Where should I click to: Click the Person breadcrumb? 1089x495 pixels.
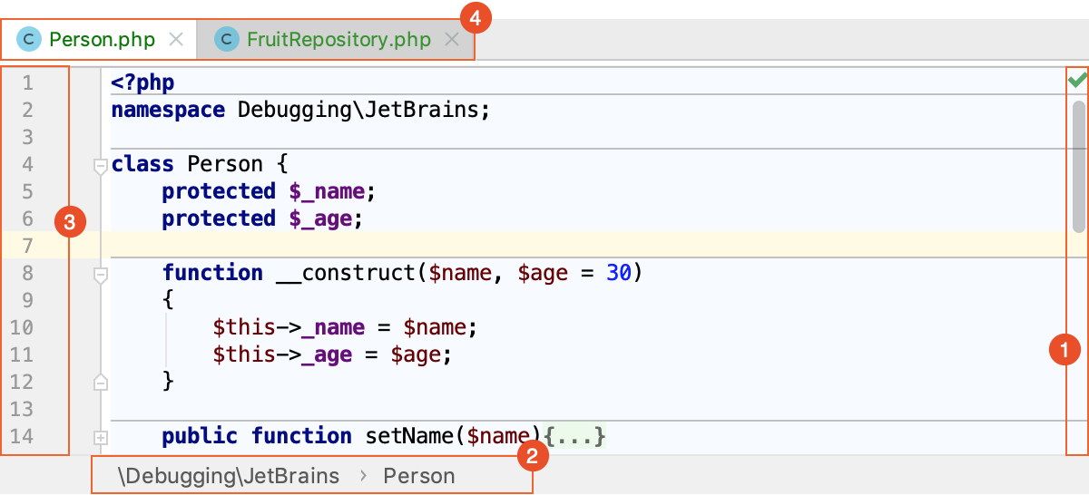[x=419, y=475]
